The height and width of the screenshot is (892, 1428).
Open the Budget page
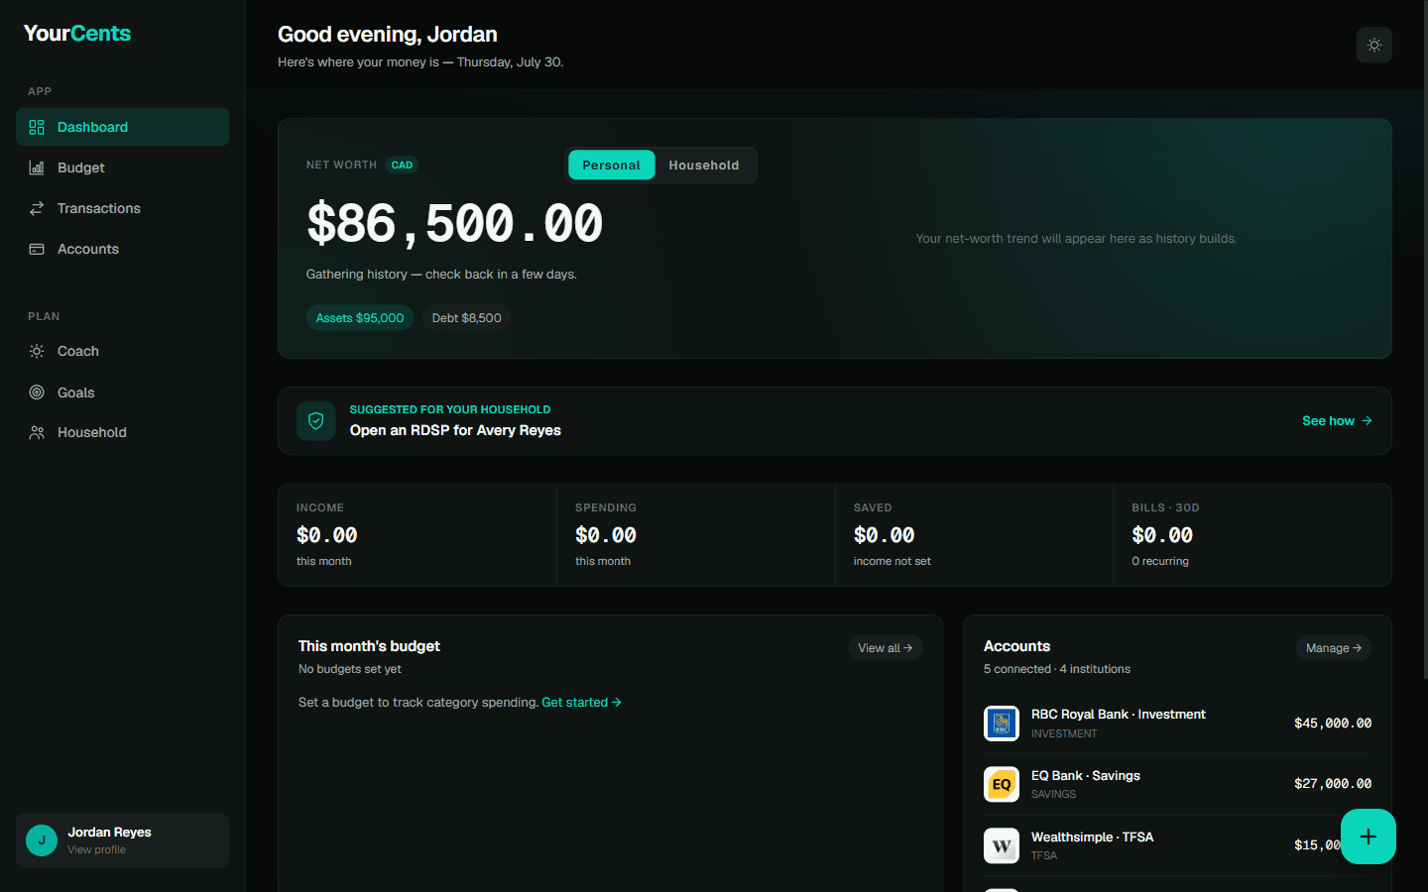123,167
